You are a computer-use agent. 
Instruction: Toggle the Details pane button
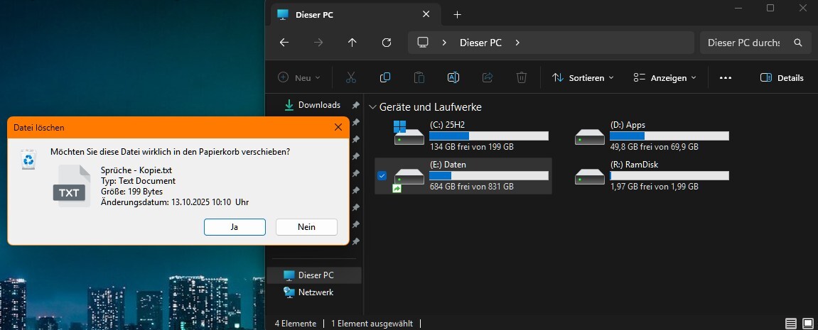[782, 78]
